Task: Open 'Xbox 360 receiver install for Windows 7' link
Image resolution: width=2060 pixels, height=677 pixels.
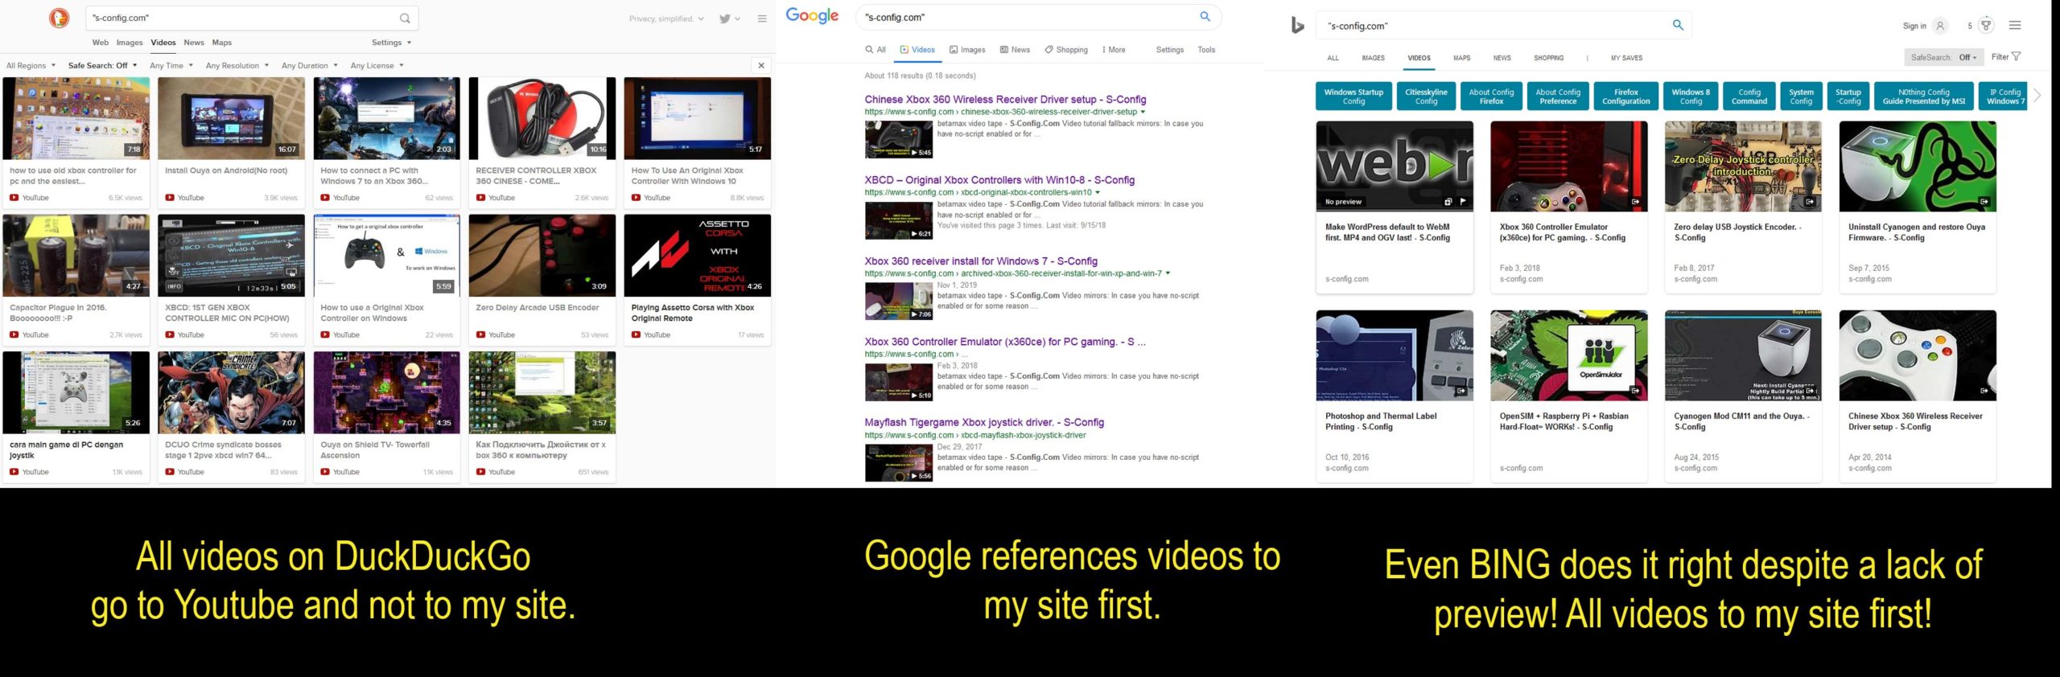Action: [x=981, y=261]
